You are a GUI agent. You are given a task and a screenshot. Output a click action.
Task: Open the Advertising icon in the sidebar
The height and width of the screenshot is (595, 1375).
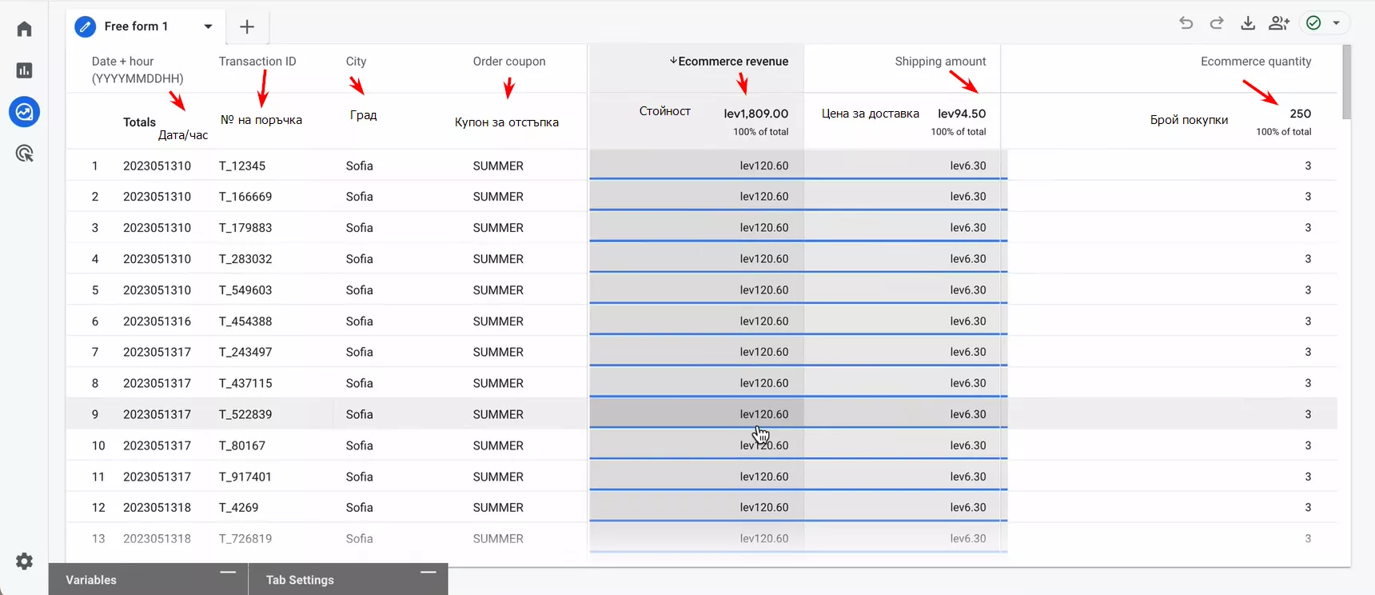coord(24,154)
